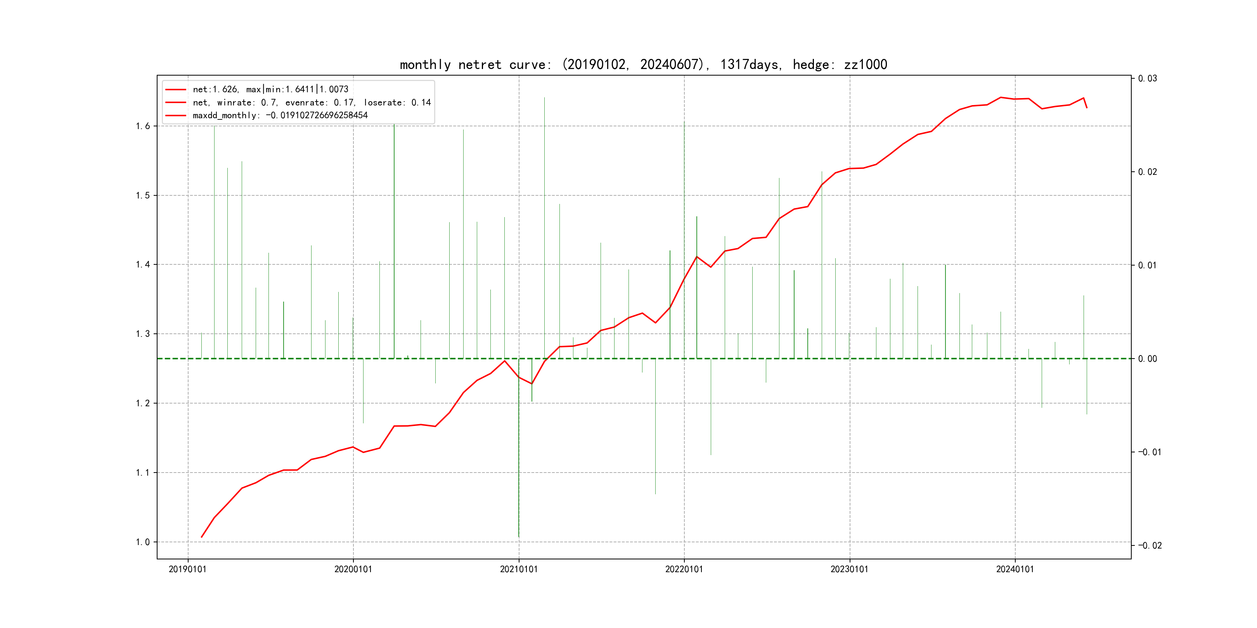The width and height of the screenshot is (1257, 628).
Task: Click the chart title 'monthly netret curve'
Action: click(x=643, y=64)
